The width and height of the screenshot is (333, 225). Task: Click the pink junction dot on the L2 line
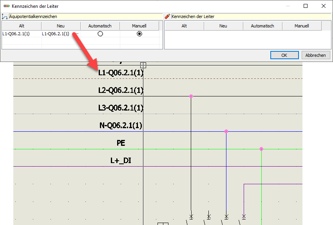tap(191, 96)
